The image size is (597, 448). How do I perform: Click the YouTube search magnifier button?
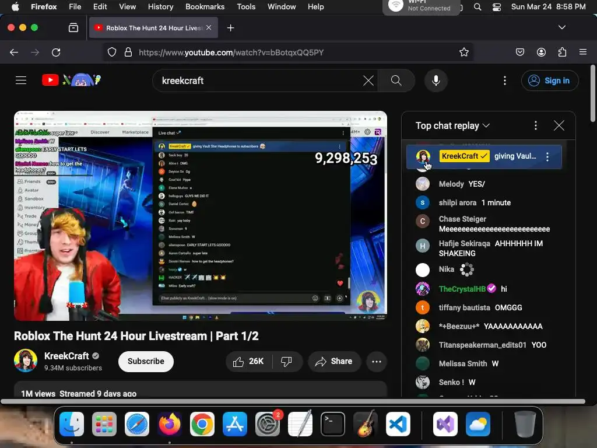pos(396,80)
